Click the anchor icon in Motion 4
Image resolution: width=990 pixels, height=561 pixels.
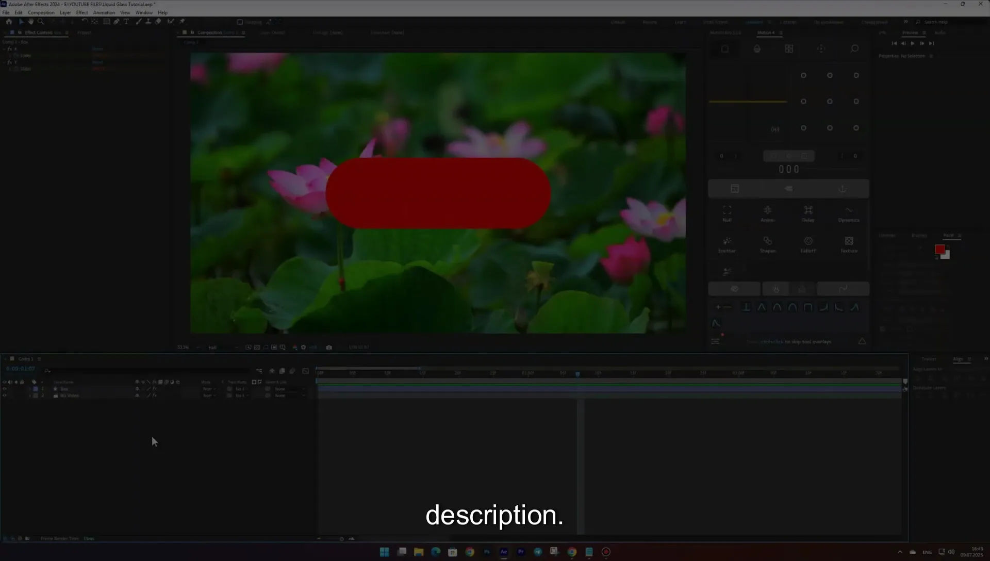point(843,189)
